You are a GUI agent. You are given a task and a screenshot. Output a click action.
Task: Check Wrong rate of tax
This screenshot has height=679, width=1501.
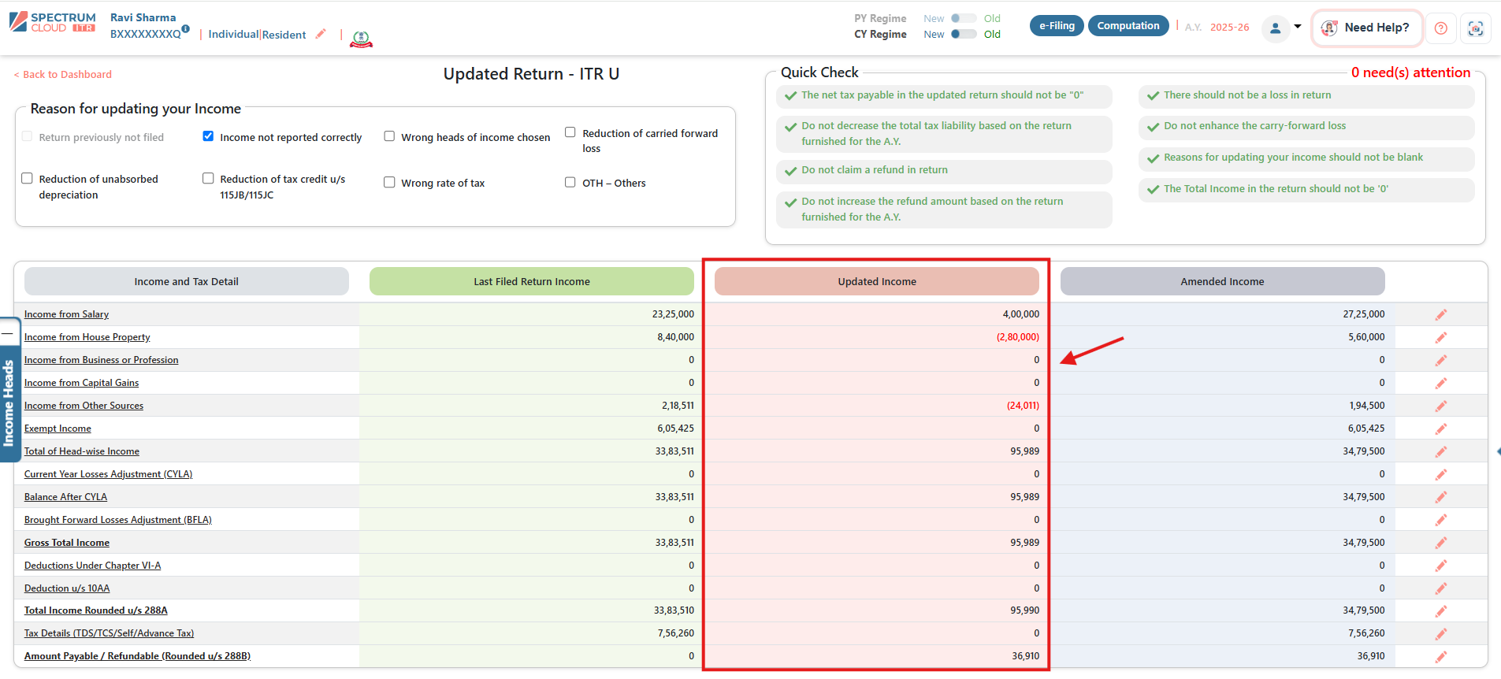pyautogui.click(x=389, y=182)
